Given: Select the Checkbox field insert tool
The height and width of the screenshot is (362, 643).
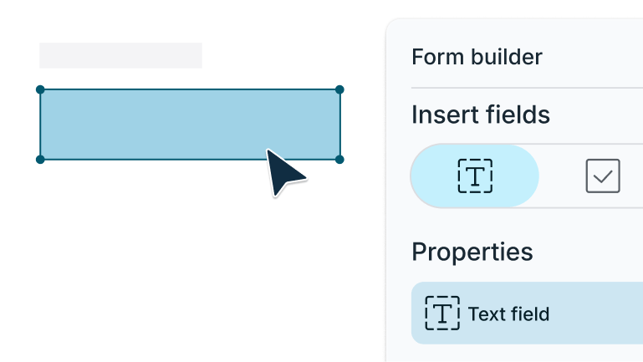Looking at the screenshot, I should 602,176.
